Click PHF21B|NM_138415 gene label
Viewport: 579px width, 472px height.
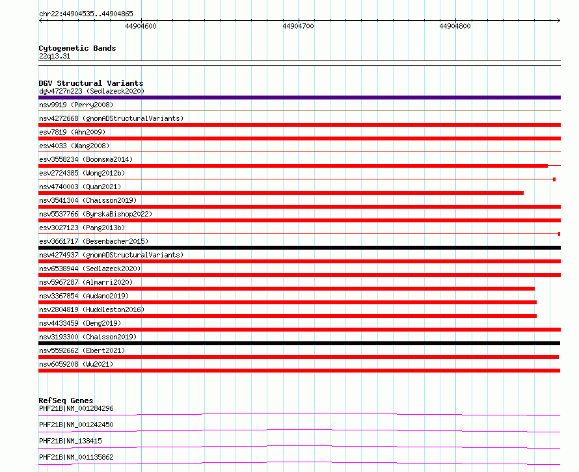pos(70,441)
